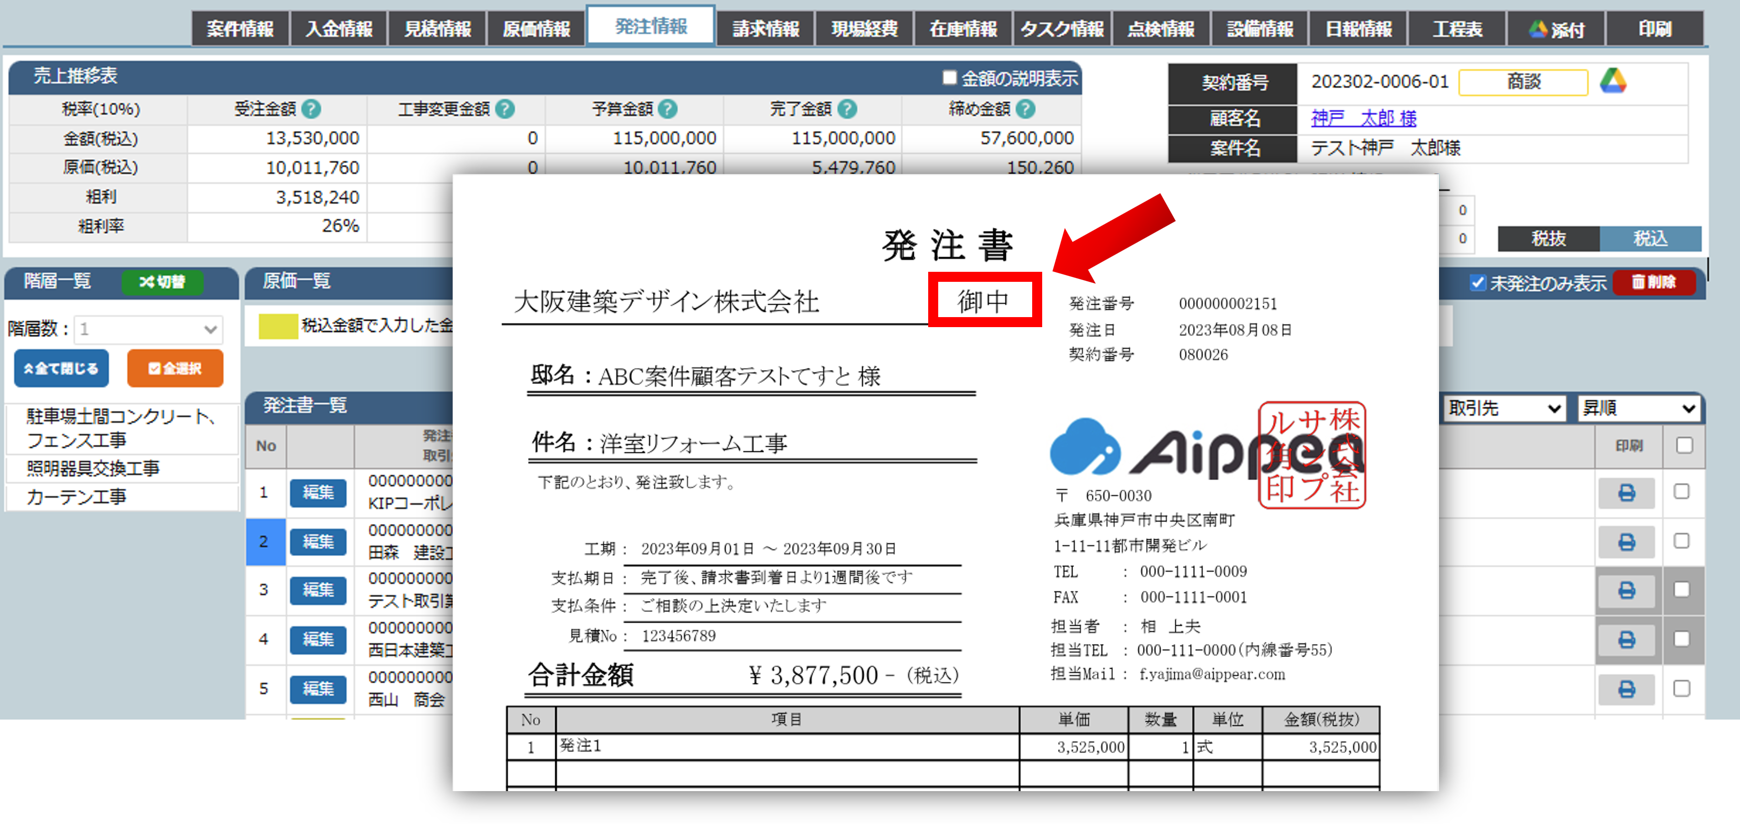Check the select-all checkbox in 印刷 header
Image resolution: width=1740 pixels, height=824 pixels.
coord(1684,445)
